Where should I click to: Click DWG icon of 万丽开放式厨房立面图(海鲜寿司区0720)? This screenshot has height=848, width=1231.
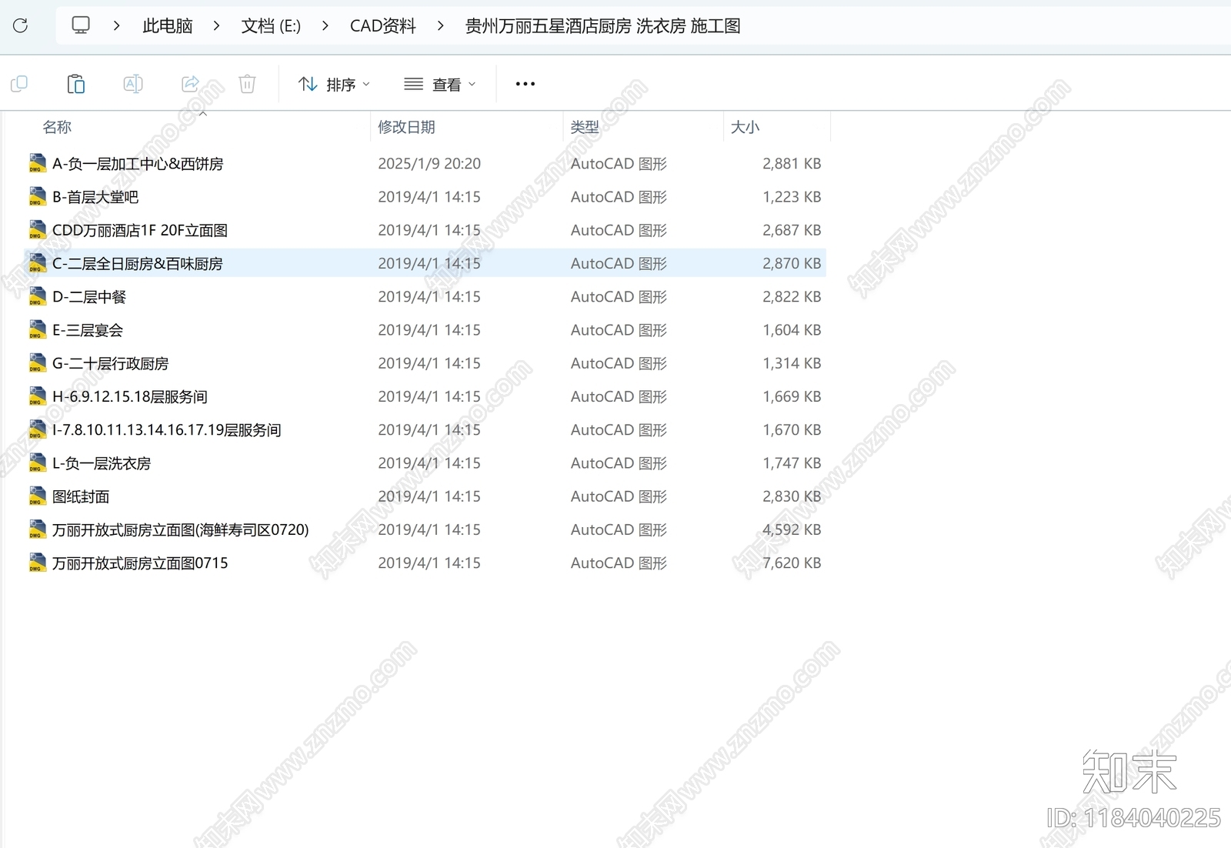37,529
